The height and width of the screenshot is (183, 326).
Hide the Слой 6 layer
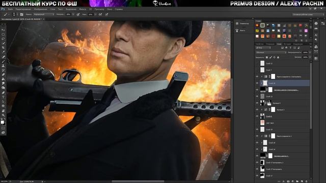(x=257, y=116)
